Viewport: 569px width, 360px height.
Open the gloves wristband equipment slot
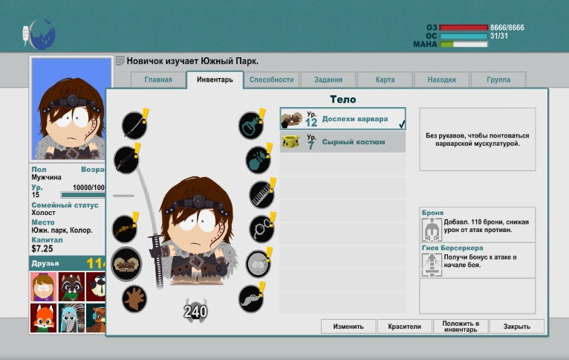coord(125,229)
